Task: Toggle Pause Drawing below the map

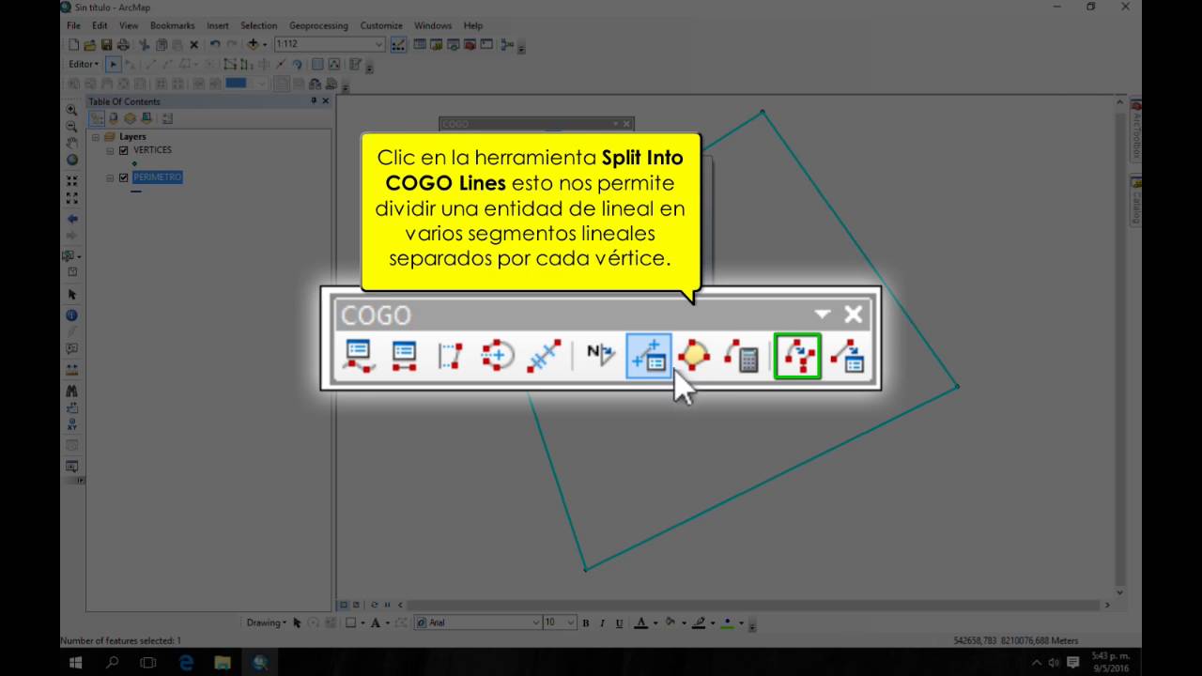Action: coord(386,605)
